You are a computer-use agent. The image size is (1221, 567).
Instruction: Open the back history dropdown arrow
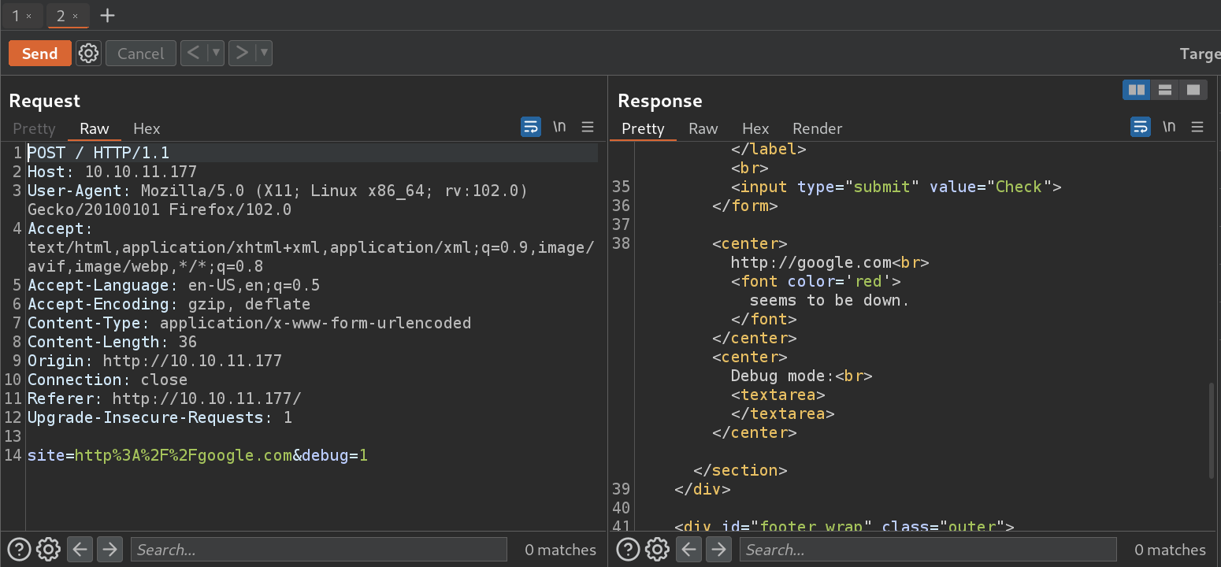(x=216, y=53)
